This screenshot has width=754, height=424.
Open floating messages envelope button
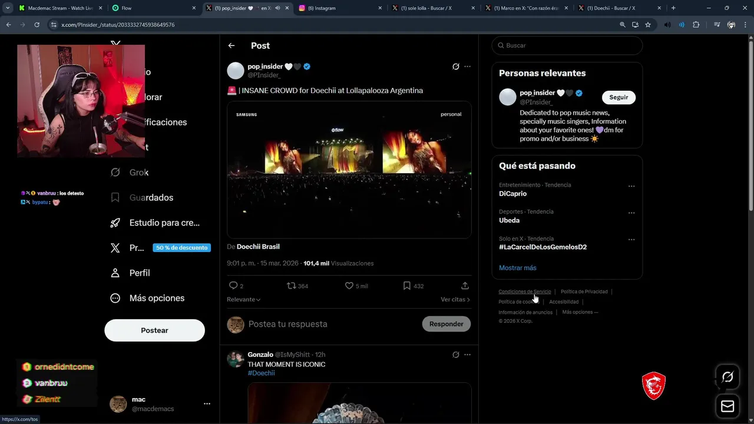[x=727, y=406]
